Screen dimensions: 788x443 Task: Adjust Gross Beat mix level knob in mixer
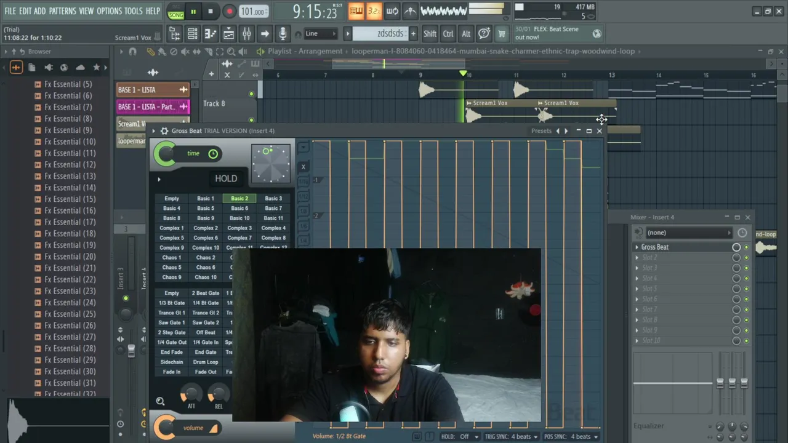pos(736,247)
